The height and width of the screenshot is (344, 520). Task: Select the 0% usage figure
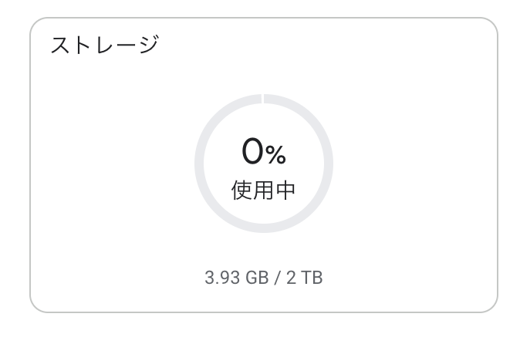264,153
